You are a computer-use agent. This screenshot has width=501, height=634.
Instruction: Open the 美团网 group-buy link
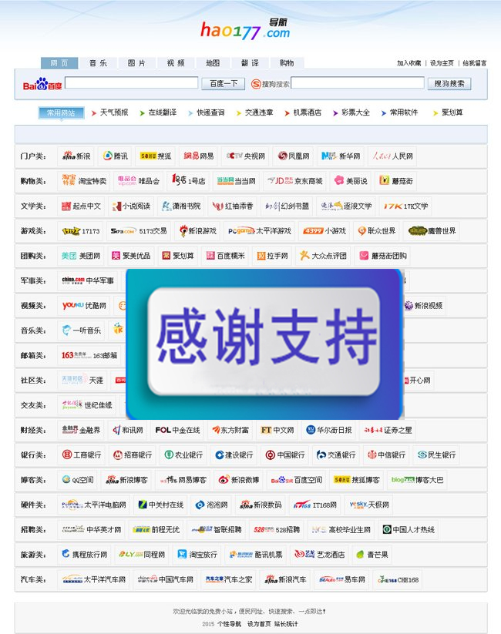pos(80,256)
